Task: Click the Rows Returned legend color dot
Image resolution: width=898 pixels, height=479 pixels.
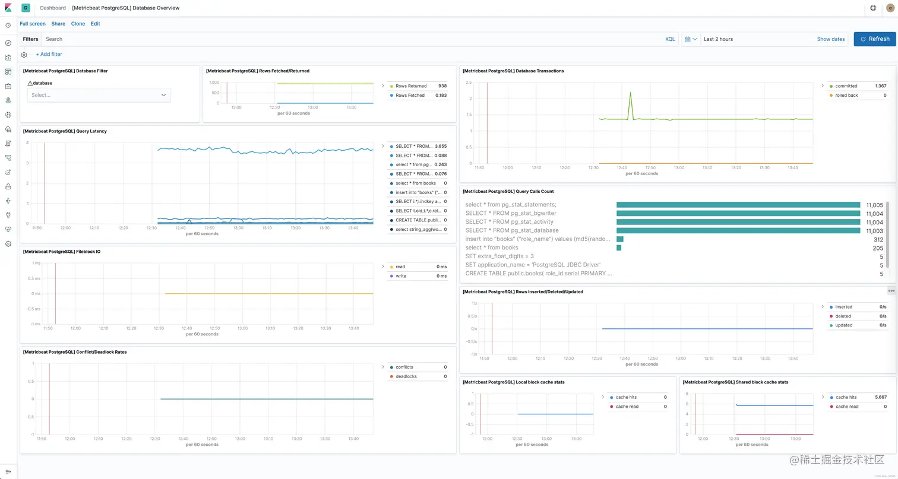Action: click(x=392, y=86)
